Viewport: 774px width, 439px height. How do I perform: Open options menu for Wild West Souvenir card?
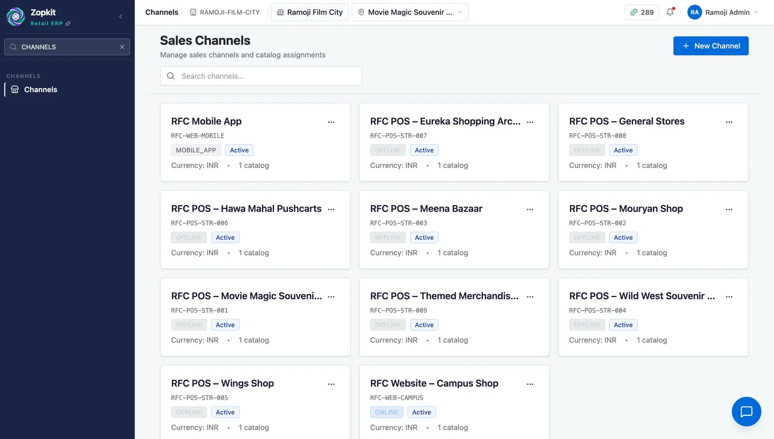click(729, 296)
